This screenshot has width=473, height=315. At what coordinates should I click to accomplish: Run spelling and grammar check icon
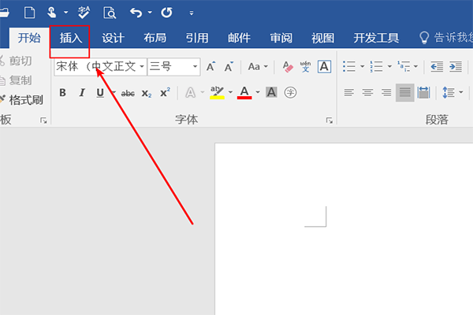84,13
